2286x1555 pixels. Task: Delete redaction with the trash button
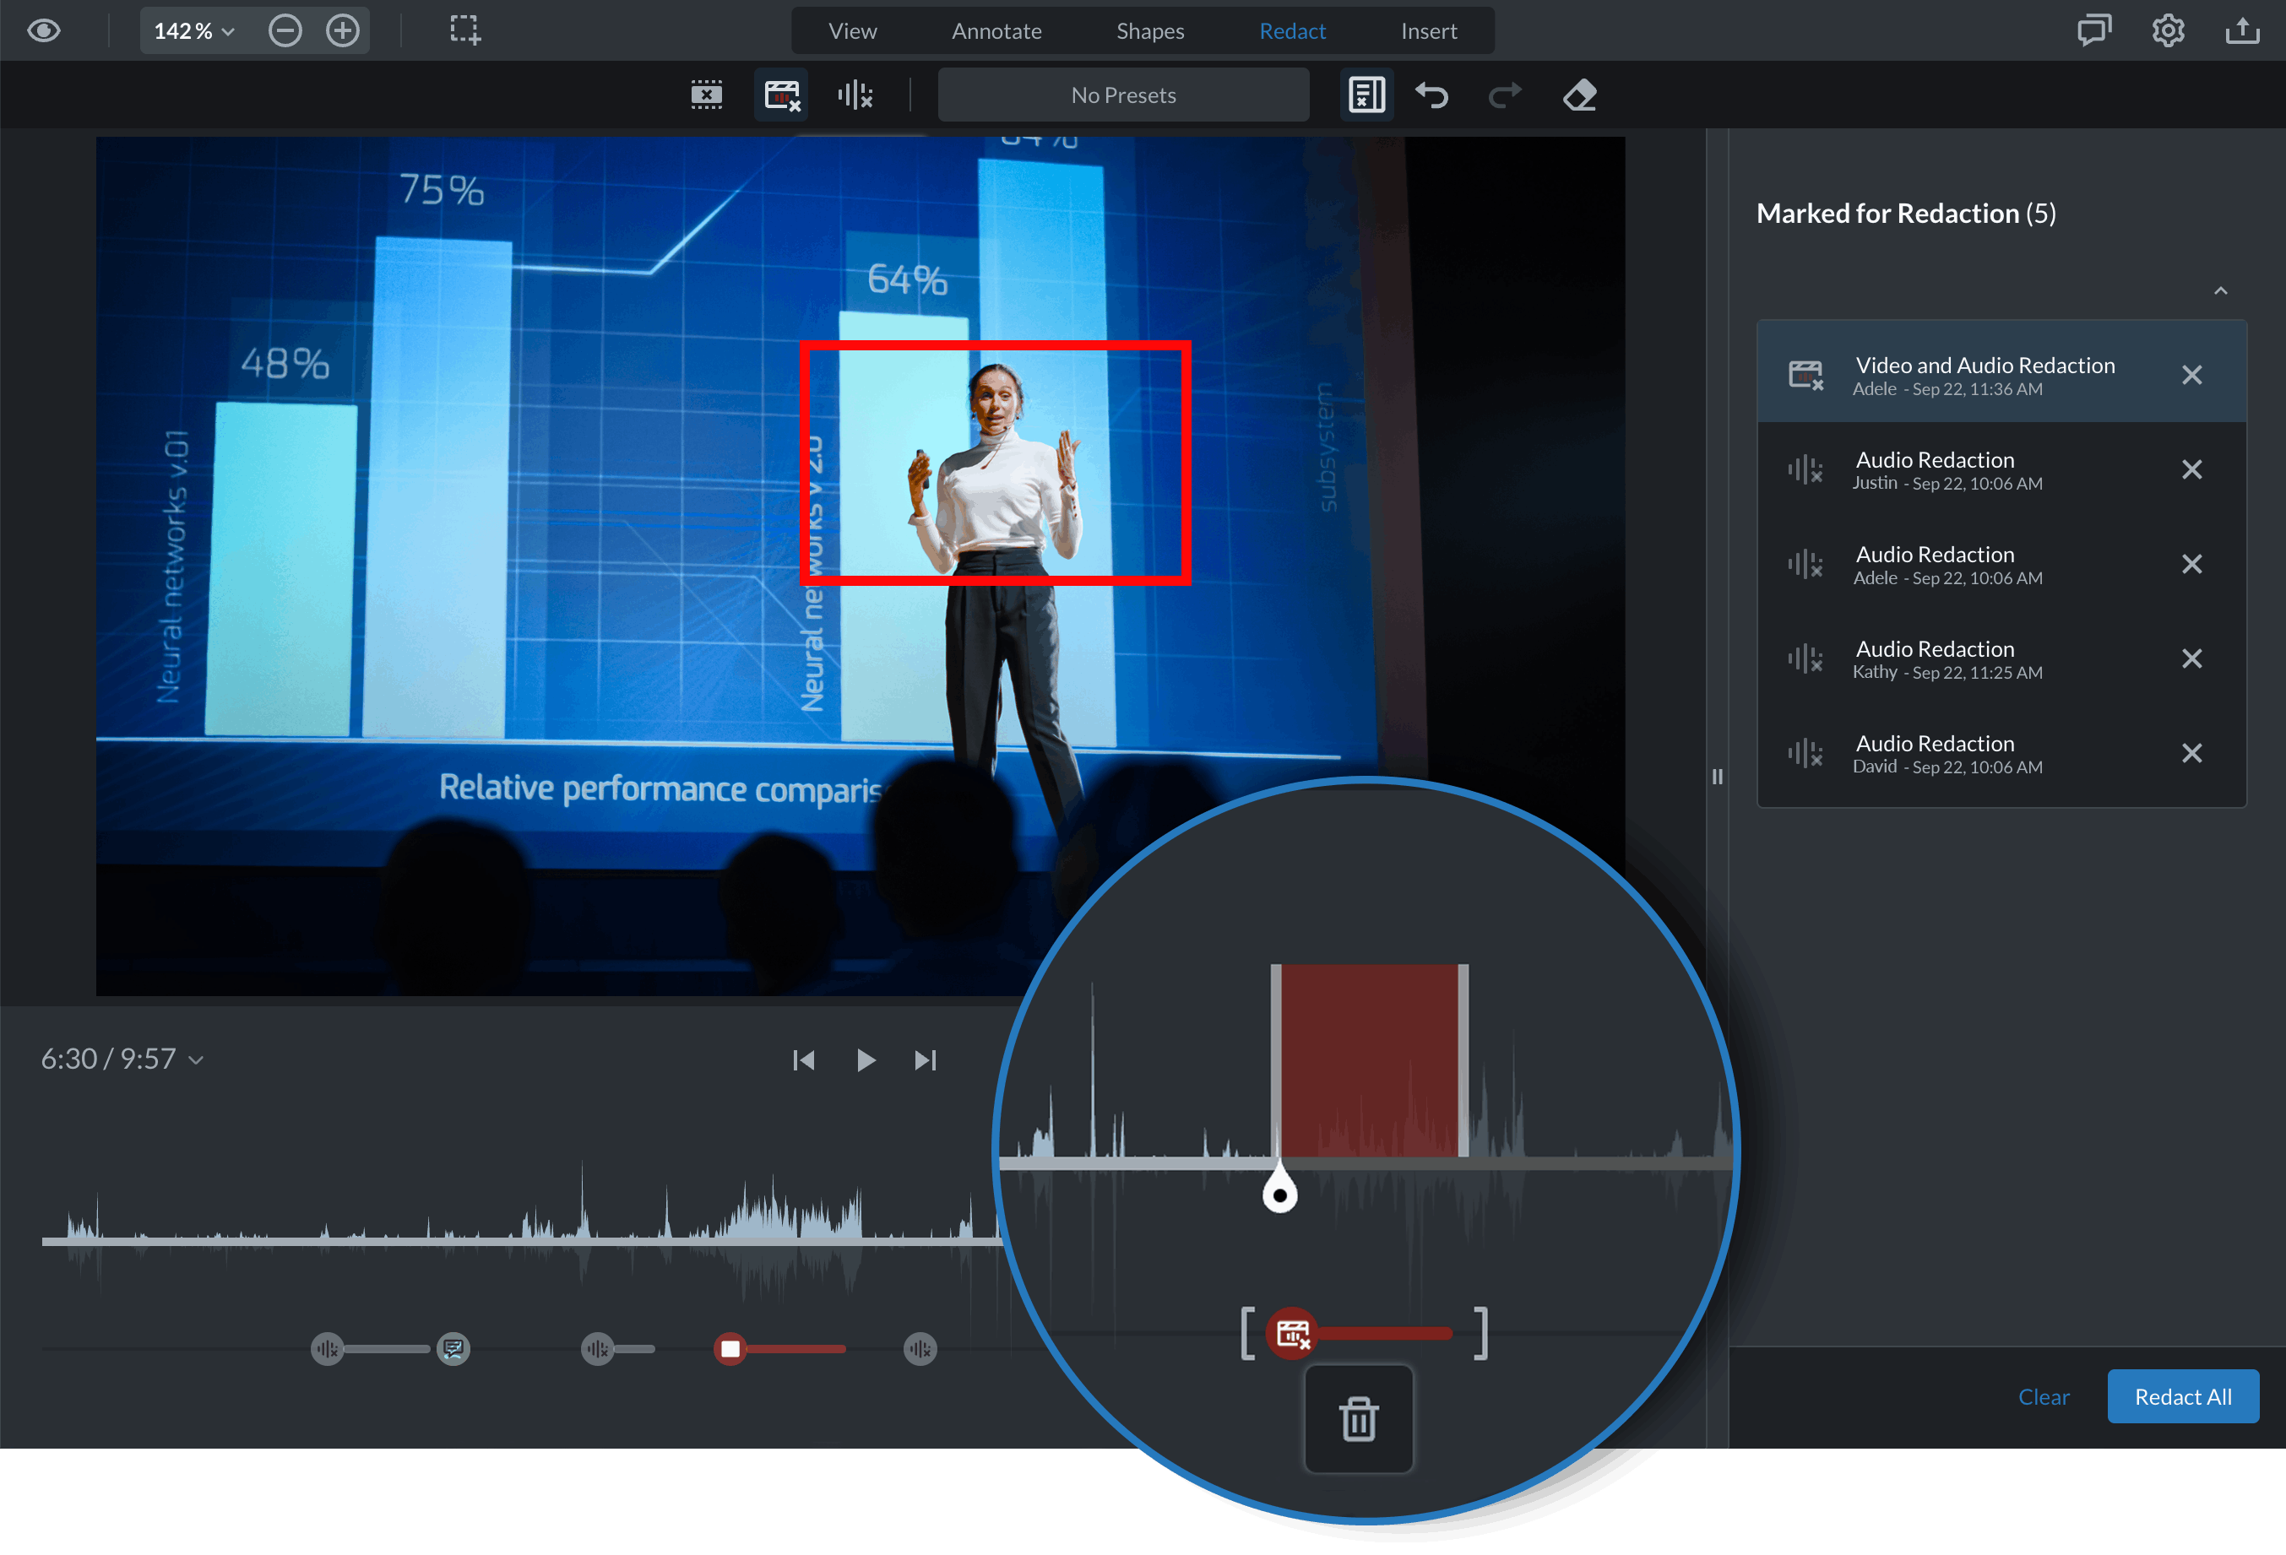point(1359,1419)
